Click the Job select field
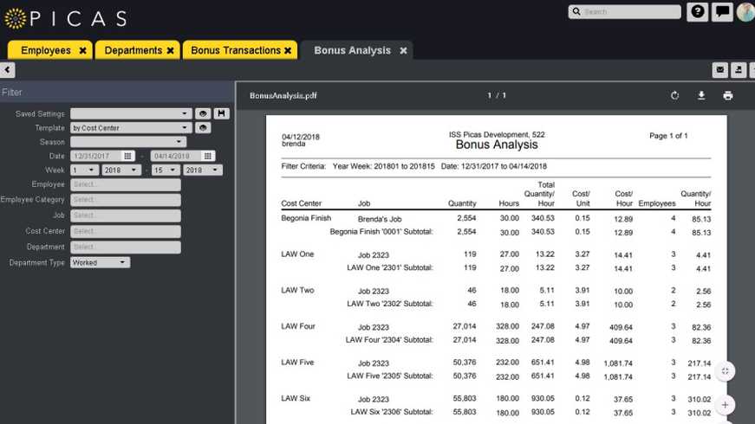The width and height of the screenshot is (755, 424). tap(126, 215)
